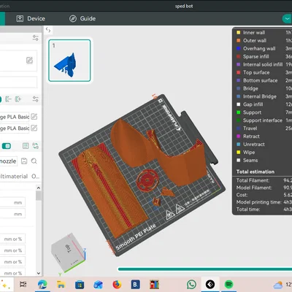The height and width of the screenshot is (292, 292).
Task: Open the Guide tab
Action: coord(82,18)
